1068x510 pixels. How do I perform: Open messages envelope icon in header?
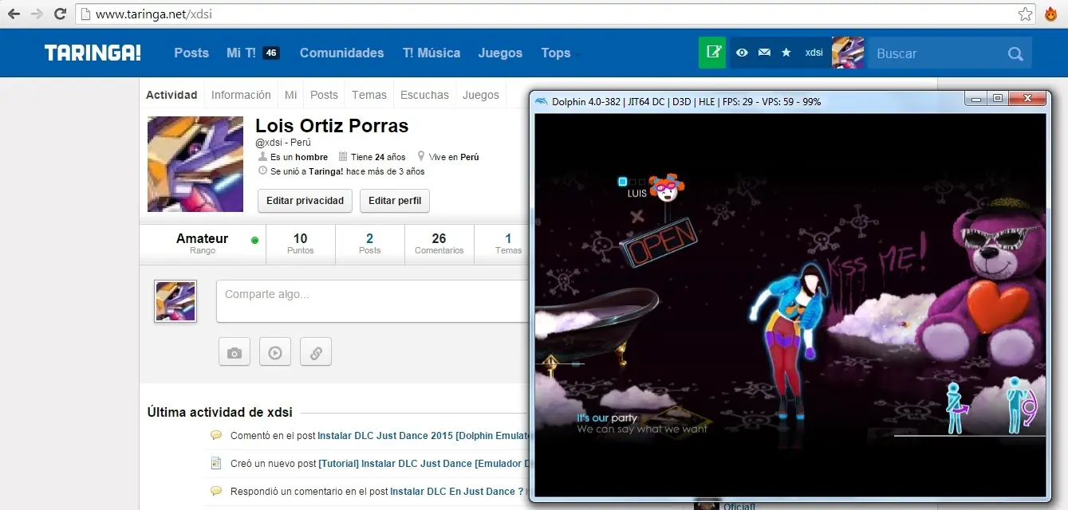point(764,53)
